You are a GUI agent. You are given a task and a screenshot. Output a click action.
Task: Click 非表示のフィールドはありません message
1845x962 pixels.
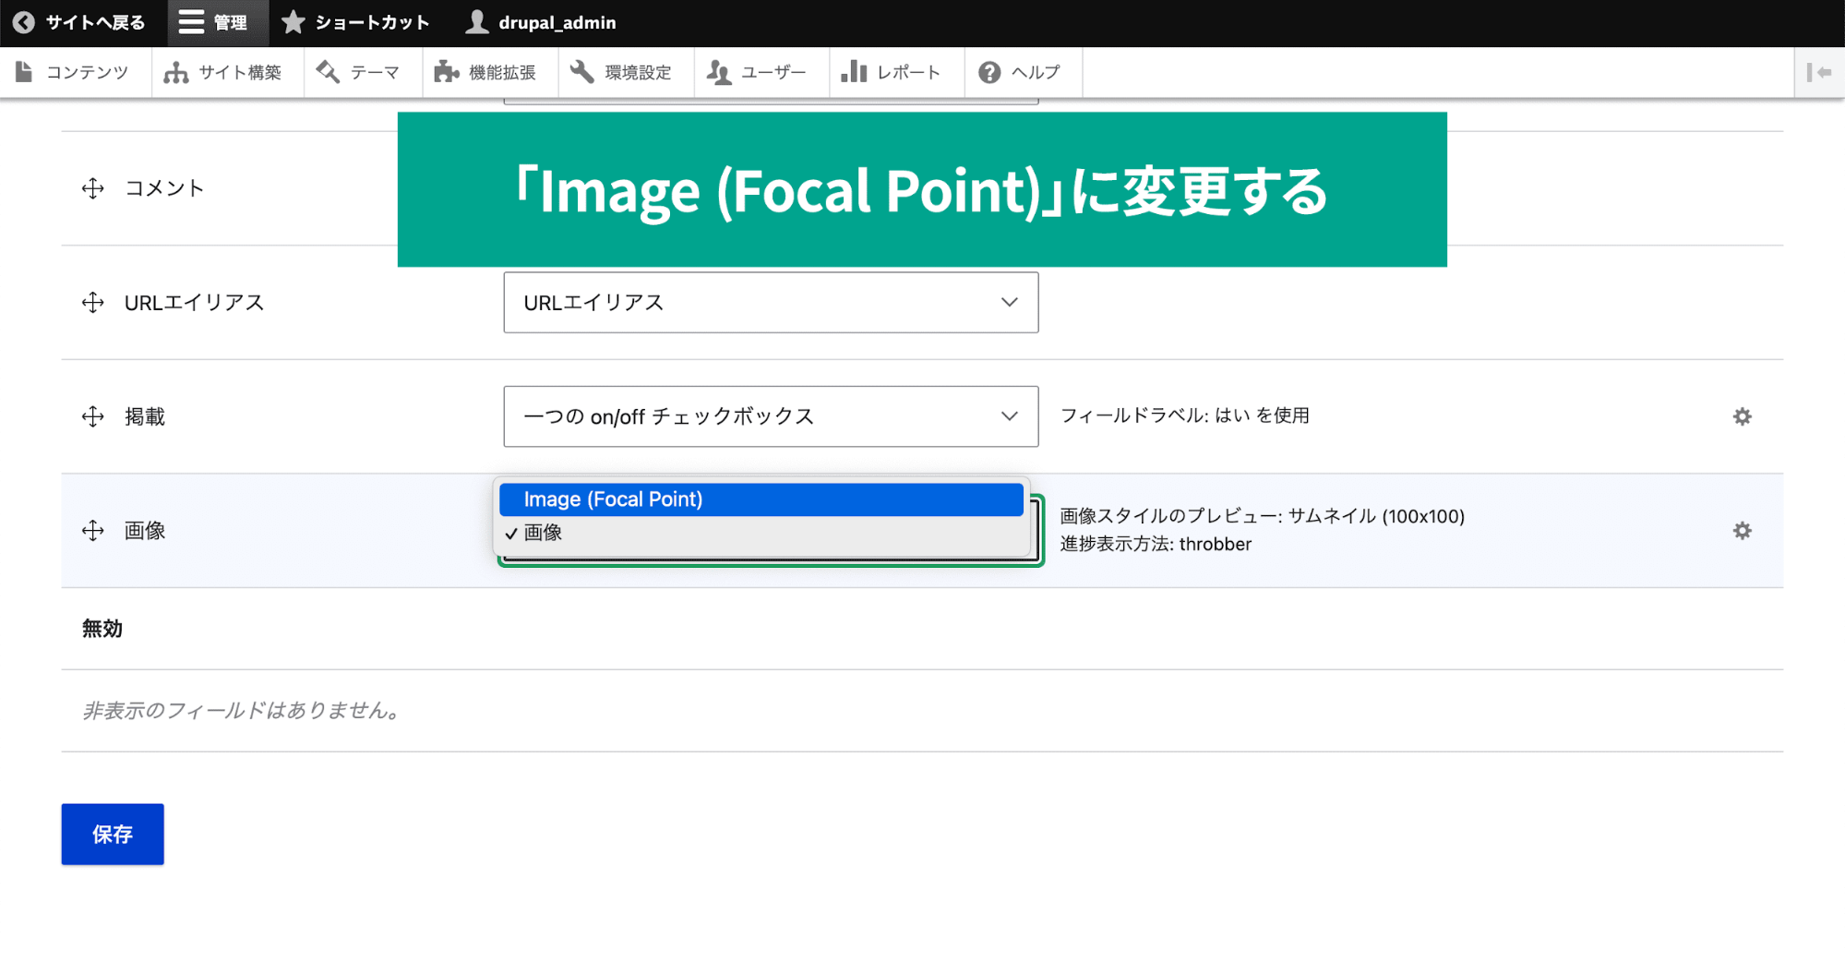pyautogui.click(x=242, y=710)
